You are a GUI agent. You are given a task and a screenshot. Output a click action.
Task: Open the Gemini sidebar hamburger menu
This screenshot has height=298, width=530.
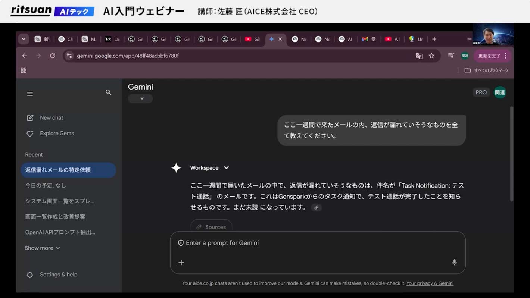[x=30, y=94]
